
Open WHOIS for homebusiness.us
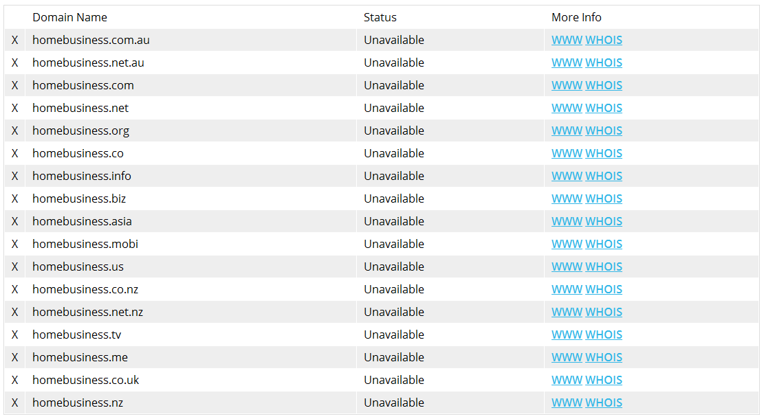pyautogui.click(x=604, y=267)
